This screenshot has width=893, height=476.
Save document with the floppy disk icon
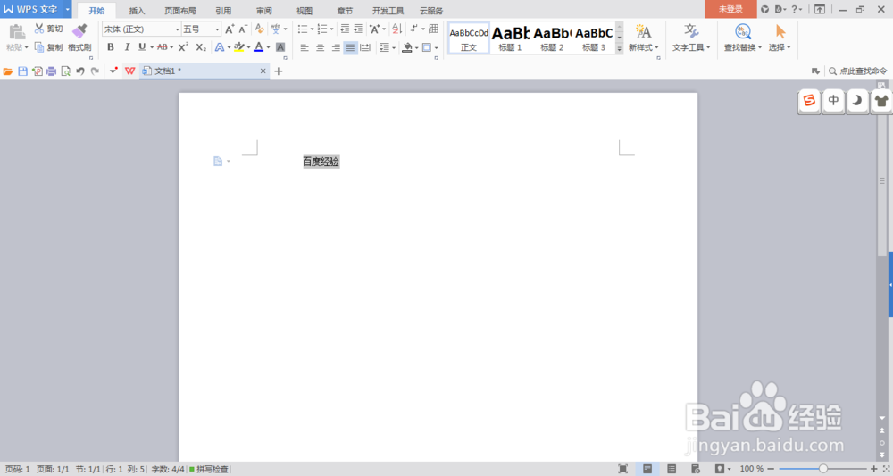(x=23, y=71)
